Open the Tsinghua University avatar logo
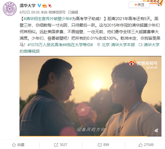The image size is (165, 149). point(10,9)
